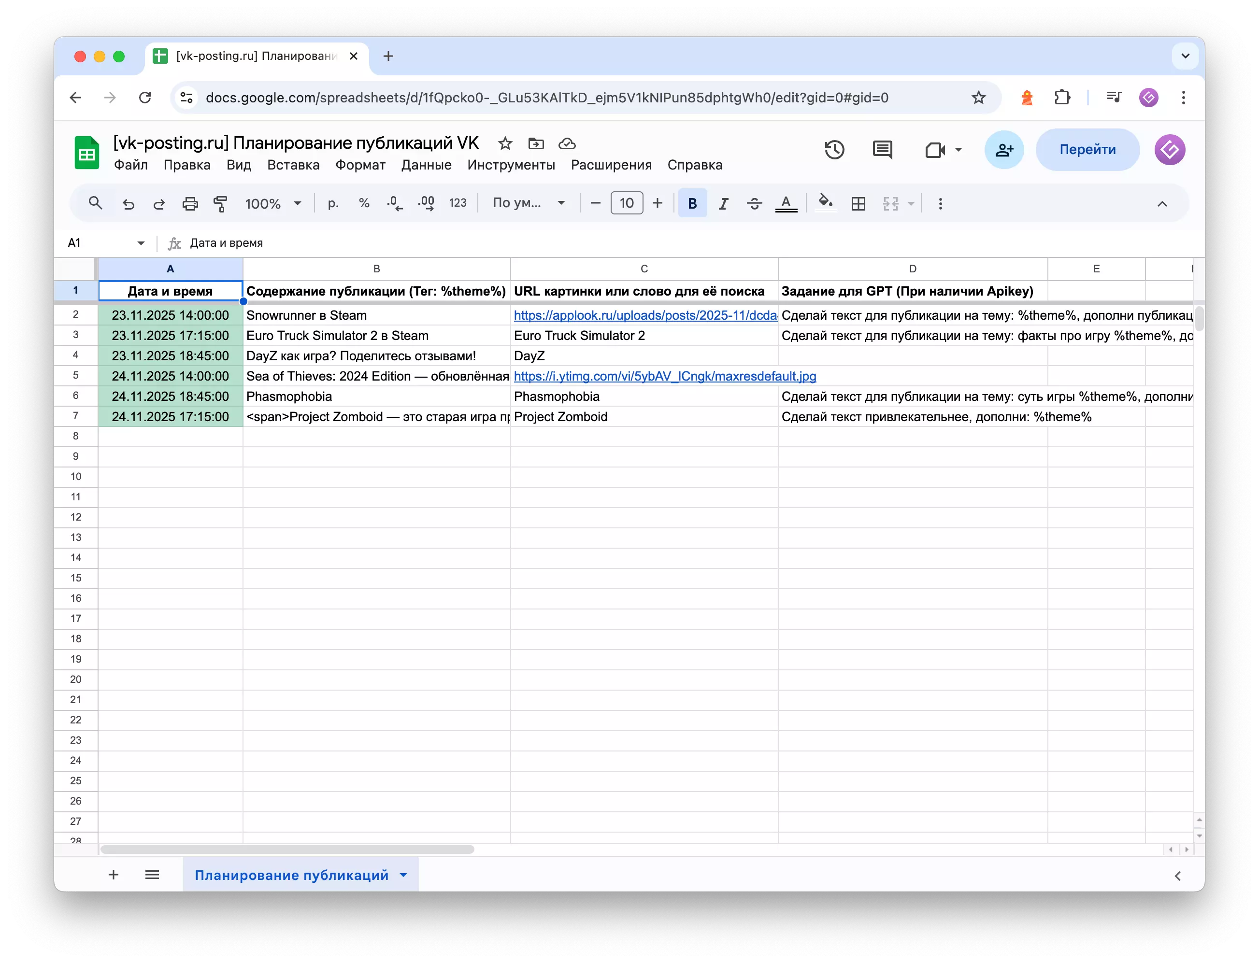The width and height of the screenshot is (1259, 963).
Task: Open the all sheets list
Action: [152, 874]
